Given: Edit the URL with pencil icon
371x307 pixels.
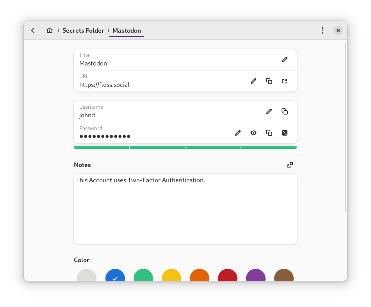Looking at the screenshot, I should (253, 81).
